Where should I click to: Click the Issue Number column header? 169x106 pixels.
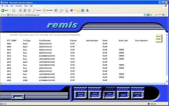[92, 41]
